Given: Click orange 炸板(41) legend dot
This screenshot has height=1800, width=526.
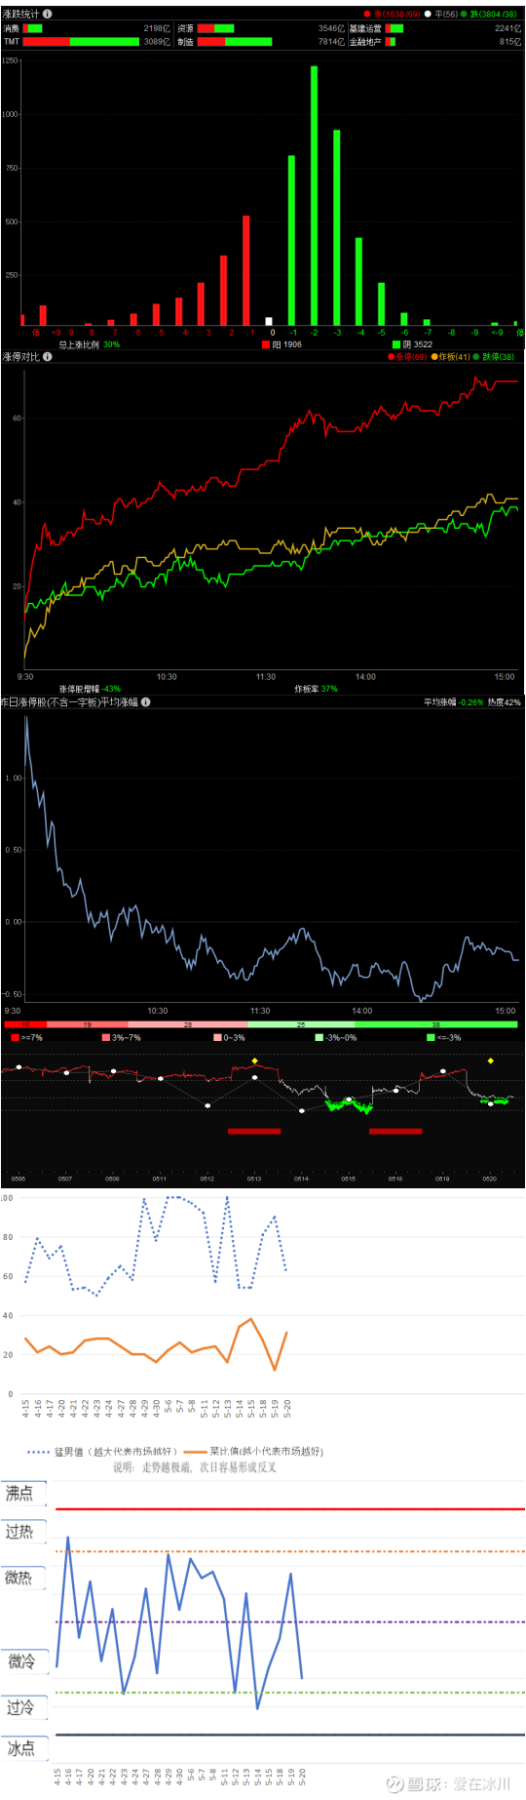Looking at the screenshot, I should pyautogui.click(x=434, y=357).
